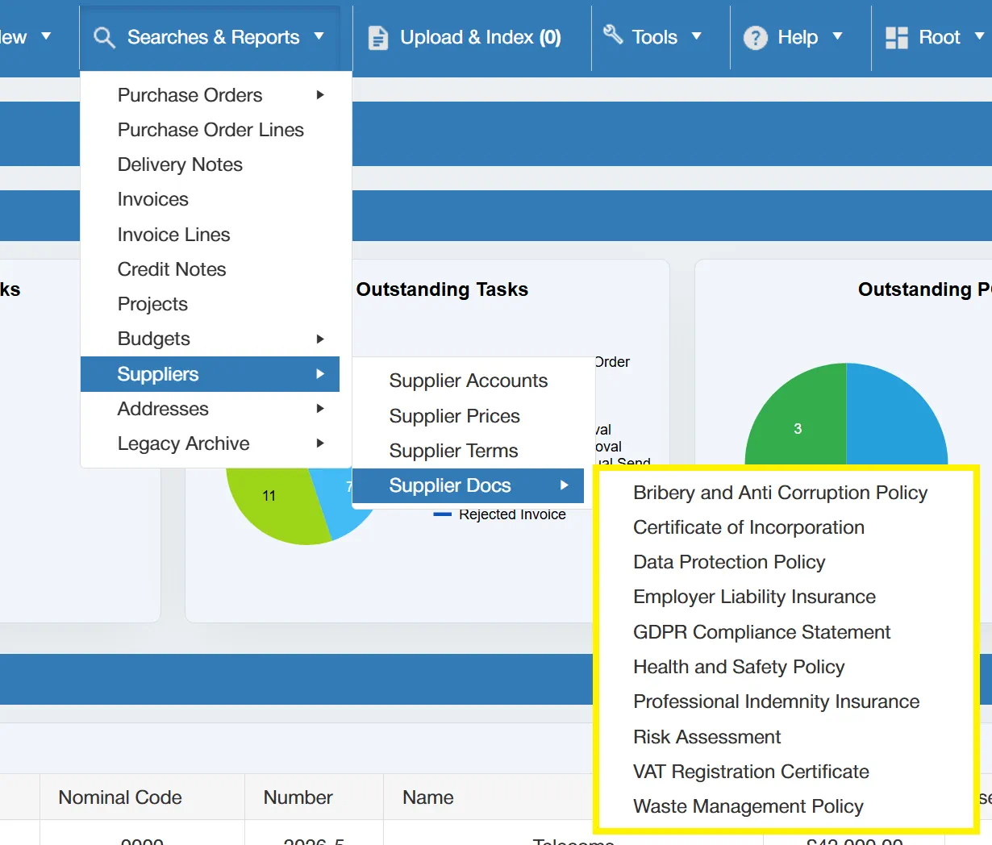Image resolution: width=992 pixels, height=845 pixels.
Task: Open Waste Management Policy
Action: 748,806
